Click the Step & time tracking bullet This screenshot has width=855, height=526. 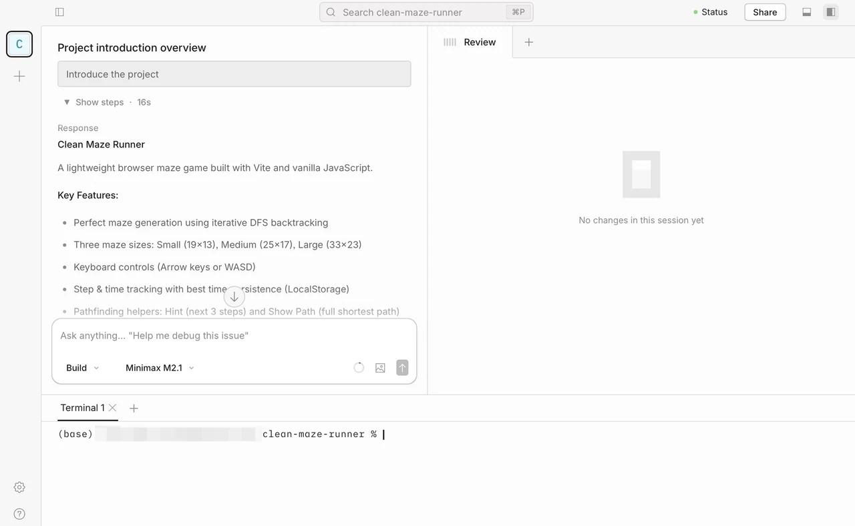pos(211,289)
